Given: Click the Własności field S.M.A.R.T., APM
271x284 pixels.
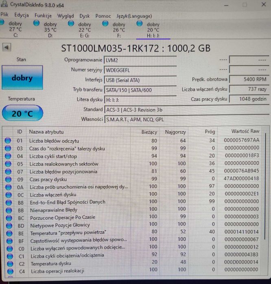Looking at the screenshot, I should (187, 119).
